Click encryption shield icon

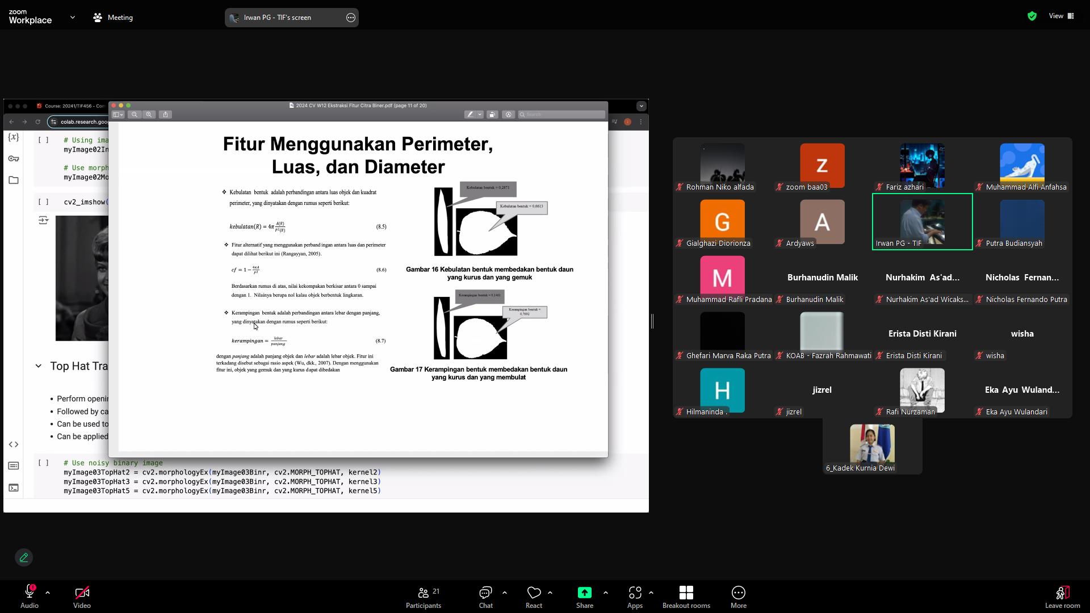click(x=1032, y=16)
